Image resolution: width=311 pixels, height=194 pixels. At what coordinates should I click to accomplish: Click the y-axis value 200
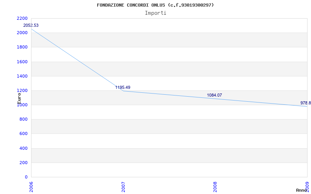pos(23,163)
